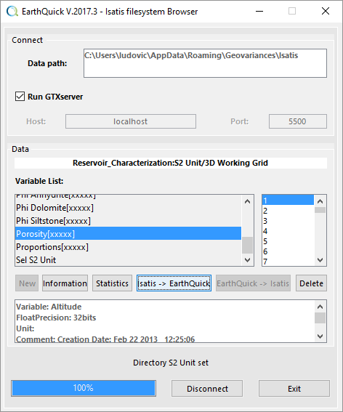Close the EarthQuick window
Viewport: 343px width, 412px height.
326,12
